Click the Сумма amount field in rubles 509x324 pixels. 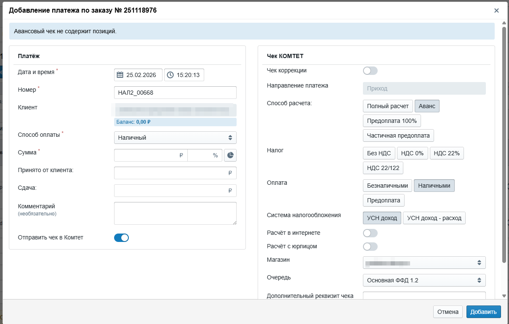coord(151,155)
